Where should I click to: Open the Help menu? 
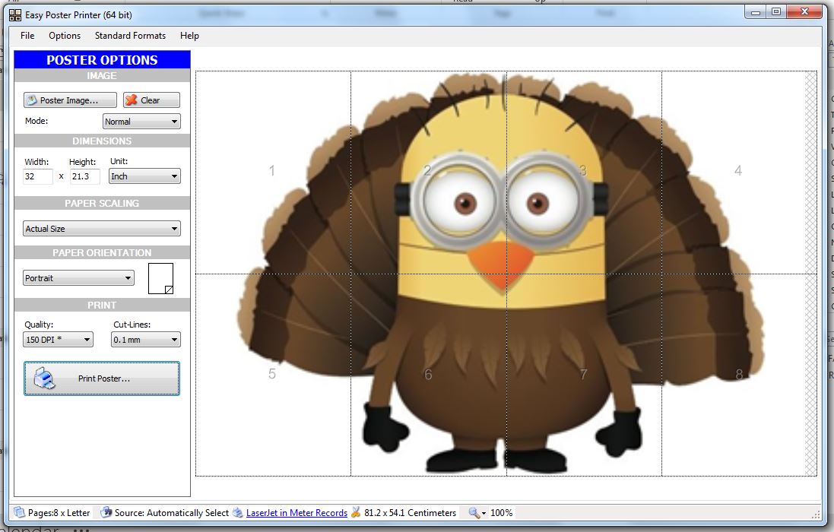tap(189, 36)
